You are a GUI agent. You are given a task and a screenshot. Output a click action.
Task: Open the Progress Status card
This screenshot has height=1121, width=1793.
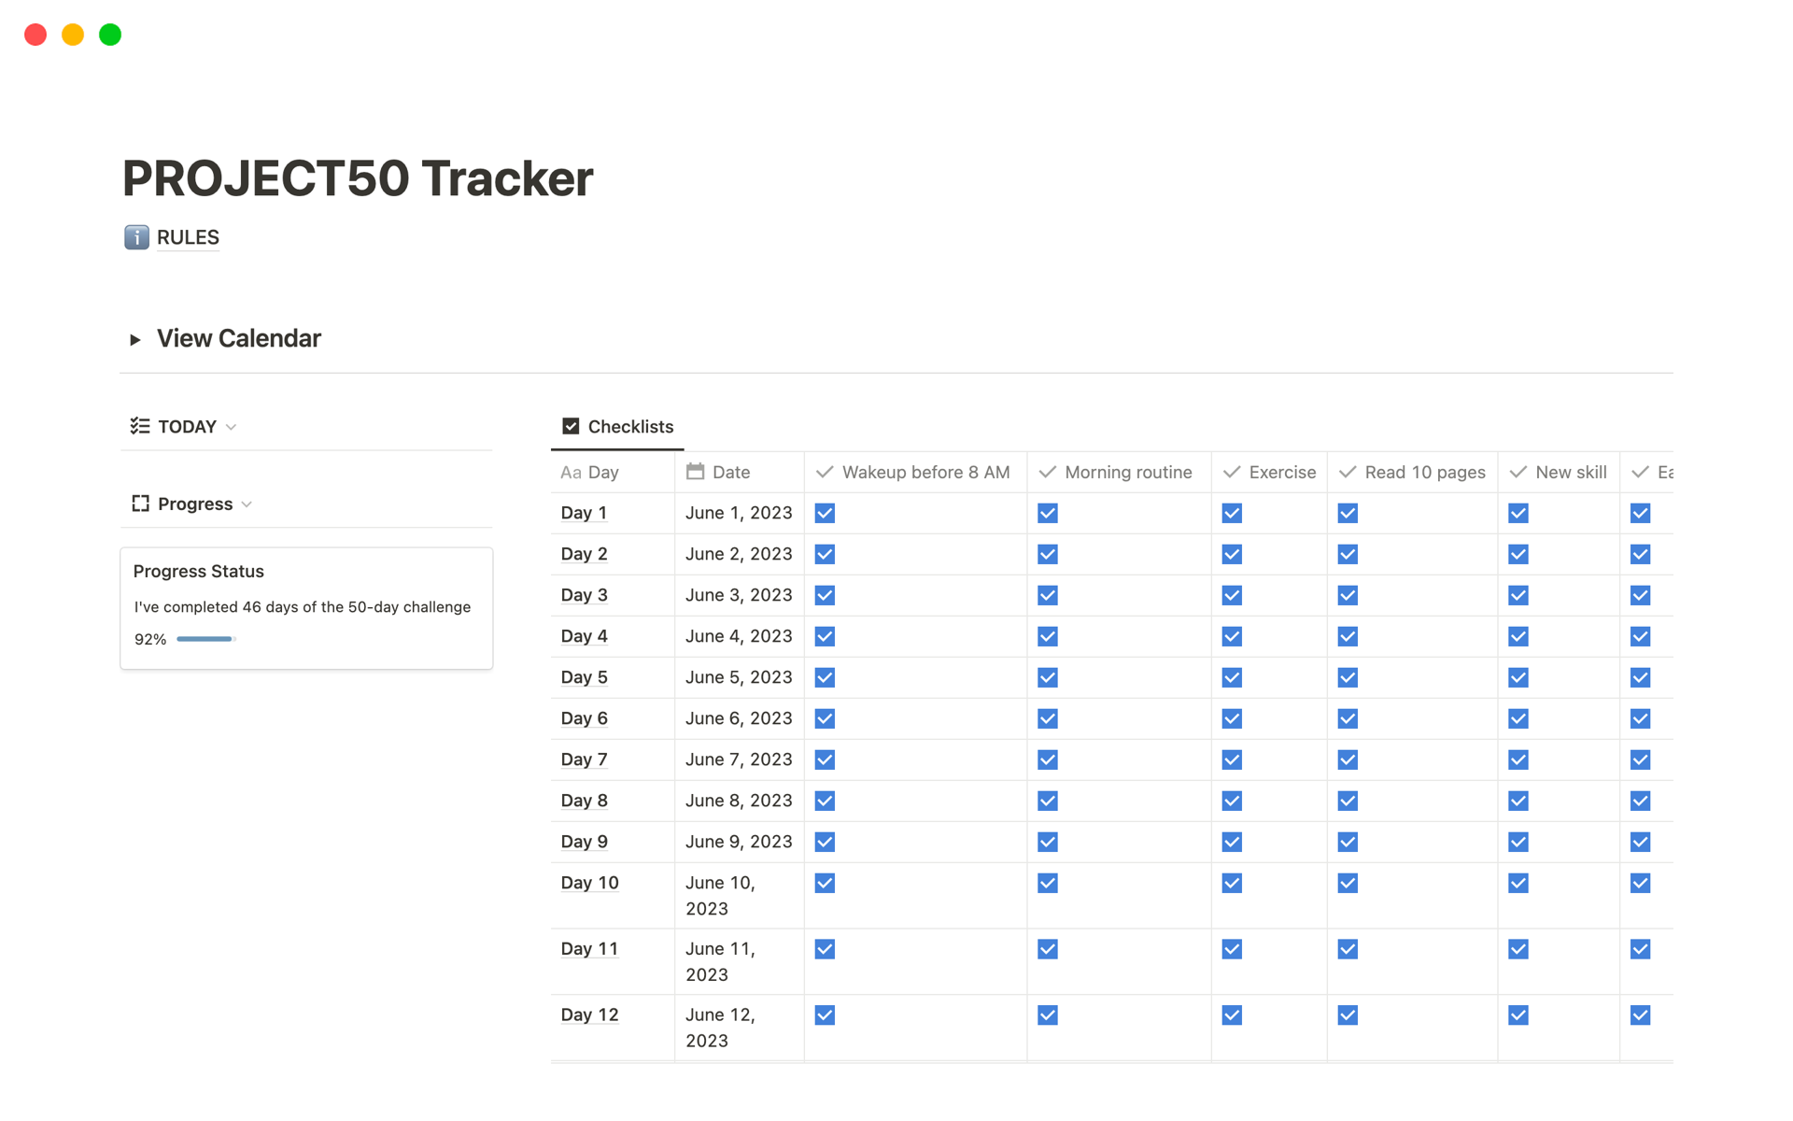tap(199, 571)
